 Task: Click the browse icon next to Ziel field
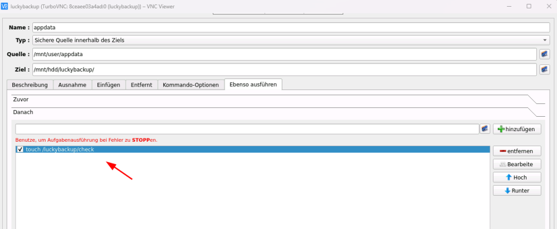tap(545, 69)
